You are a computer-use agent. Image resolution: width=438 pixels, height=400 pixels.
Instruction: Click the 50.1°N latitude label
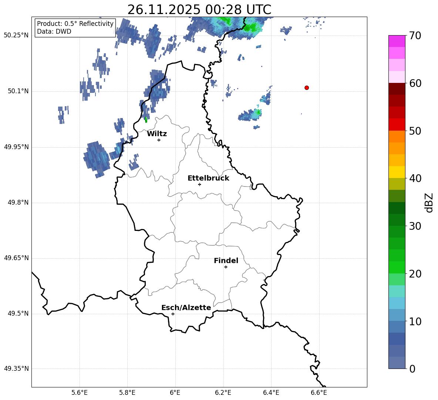coord(18,91)
